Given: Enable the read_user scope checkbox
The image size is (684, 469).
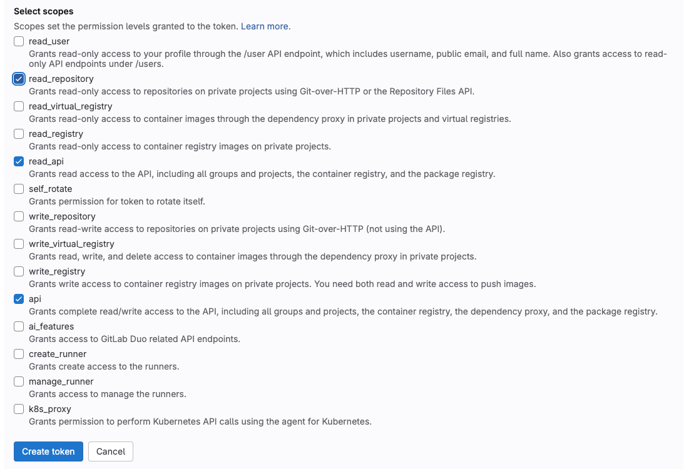Looking at the screenshot, I should [x=19, y=42].
